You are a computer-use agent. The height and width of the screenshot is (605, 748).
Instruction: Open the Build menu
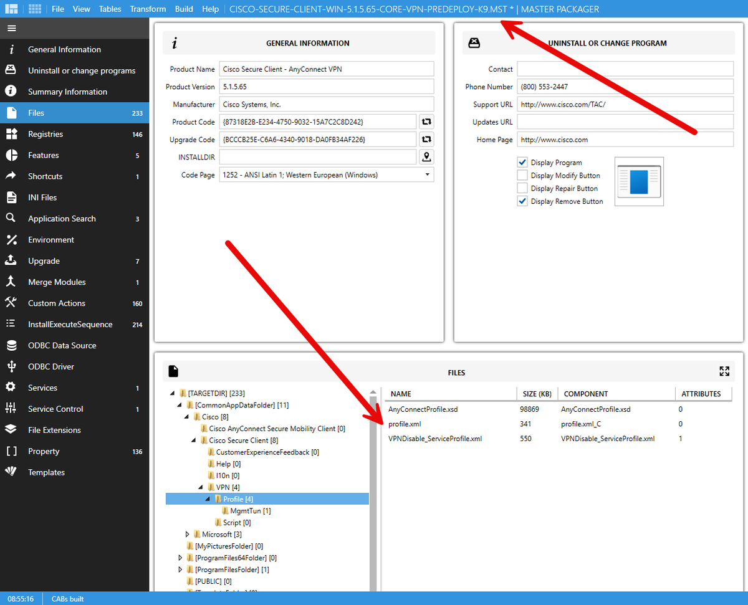click(184, 9)
